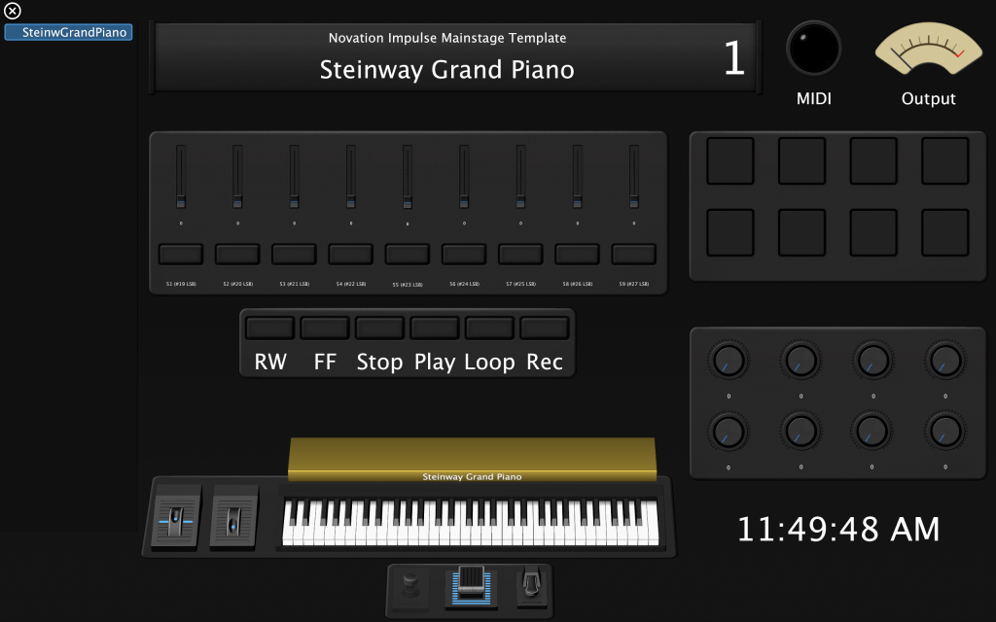Click the fader above the S2 button

237,177
